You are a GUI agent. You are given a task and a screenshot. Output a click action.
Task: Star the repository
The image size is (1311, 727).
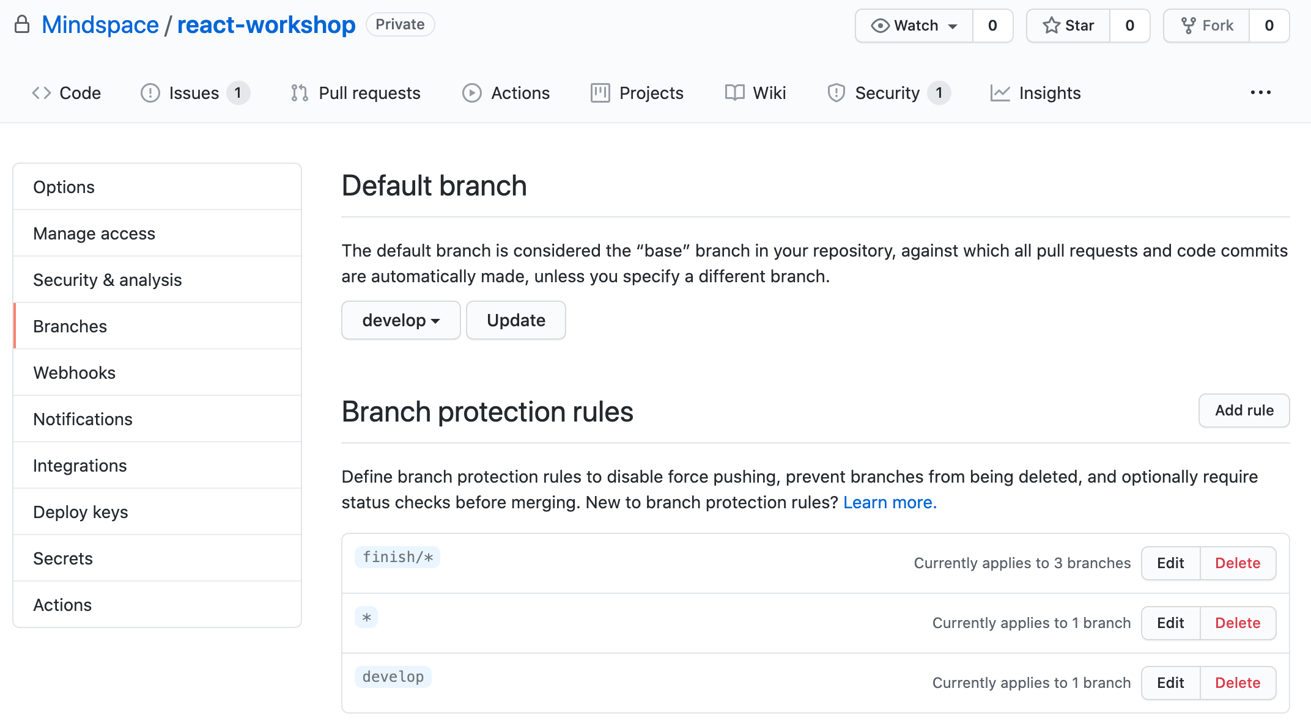point(1068,26)
